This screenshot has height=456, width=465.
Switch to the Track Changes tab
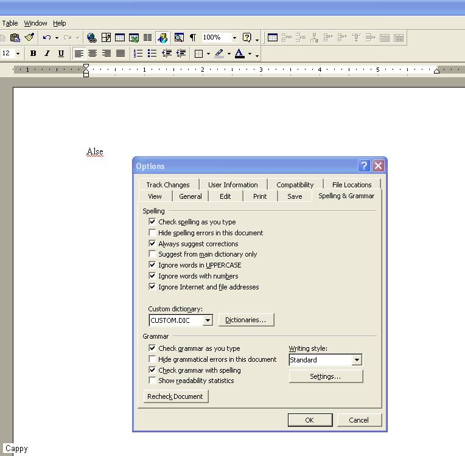pyautogui.click(x=168, y=185)
